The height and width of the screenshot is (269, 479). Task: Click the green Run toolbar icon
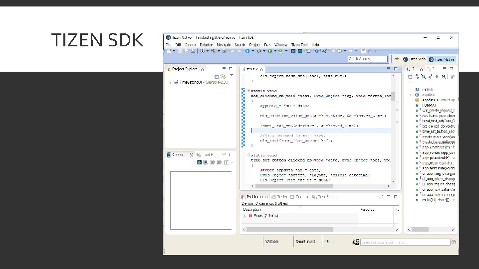270,51
